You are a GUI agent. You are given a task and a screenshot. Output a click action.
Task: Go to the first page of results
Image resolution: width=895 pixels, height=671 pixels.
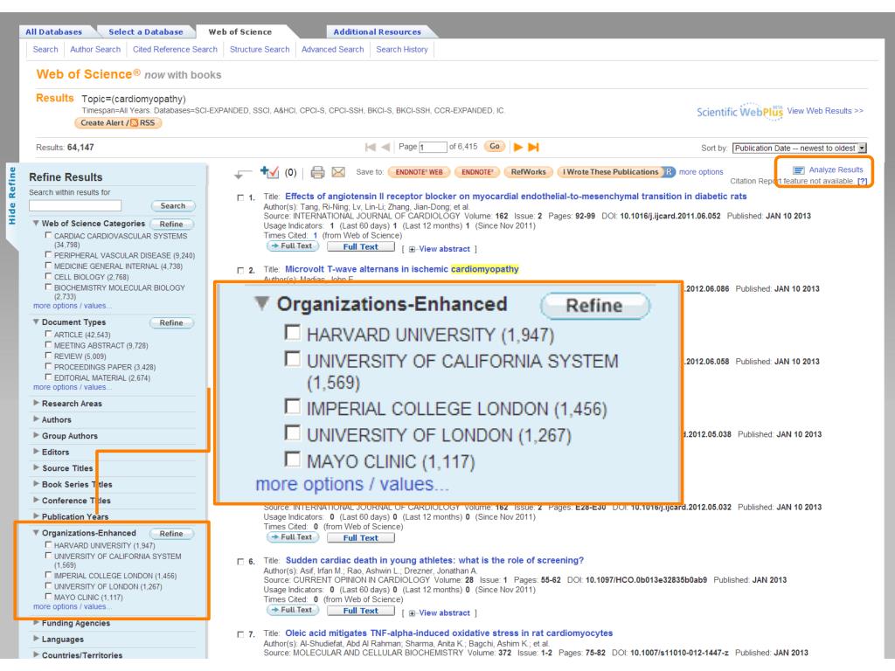click(x=370, y=147)
